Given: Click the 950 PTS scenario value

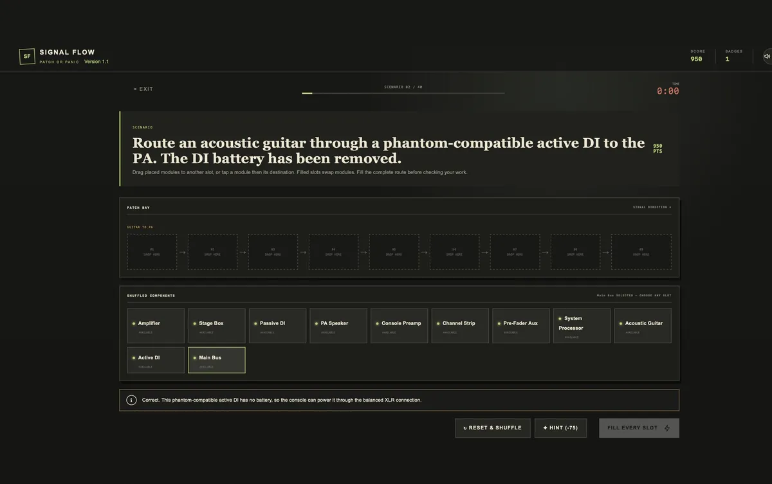Looking at the screenshot, I should pos(657,148).
